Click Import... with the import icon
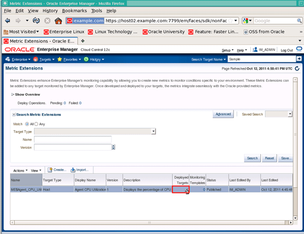The width and height of the screenshot is (304, 234). pyautogui.click(x=80, y=170)
